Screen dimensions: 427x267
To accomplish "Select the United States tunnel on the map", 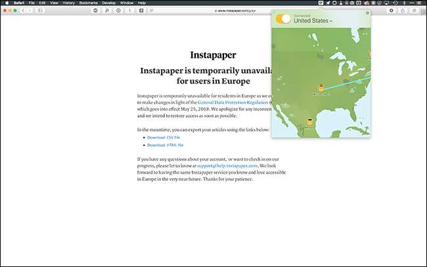I will click(x=321, y=87).
